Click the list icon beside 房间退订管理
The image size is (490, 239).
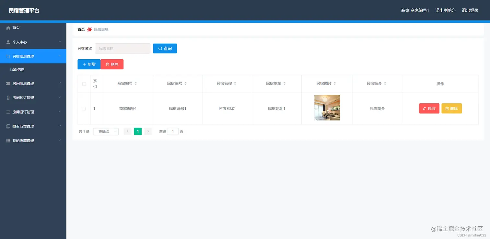pos(8,112)
